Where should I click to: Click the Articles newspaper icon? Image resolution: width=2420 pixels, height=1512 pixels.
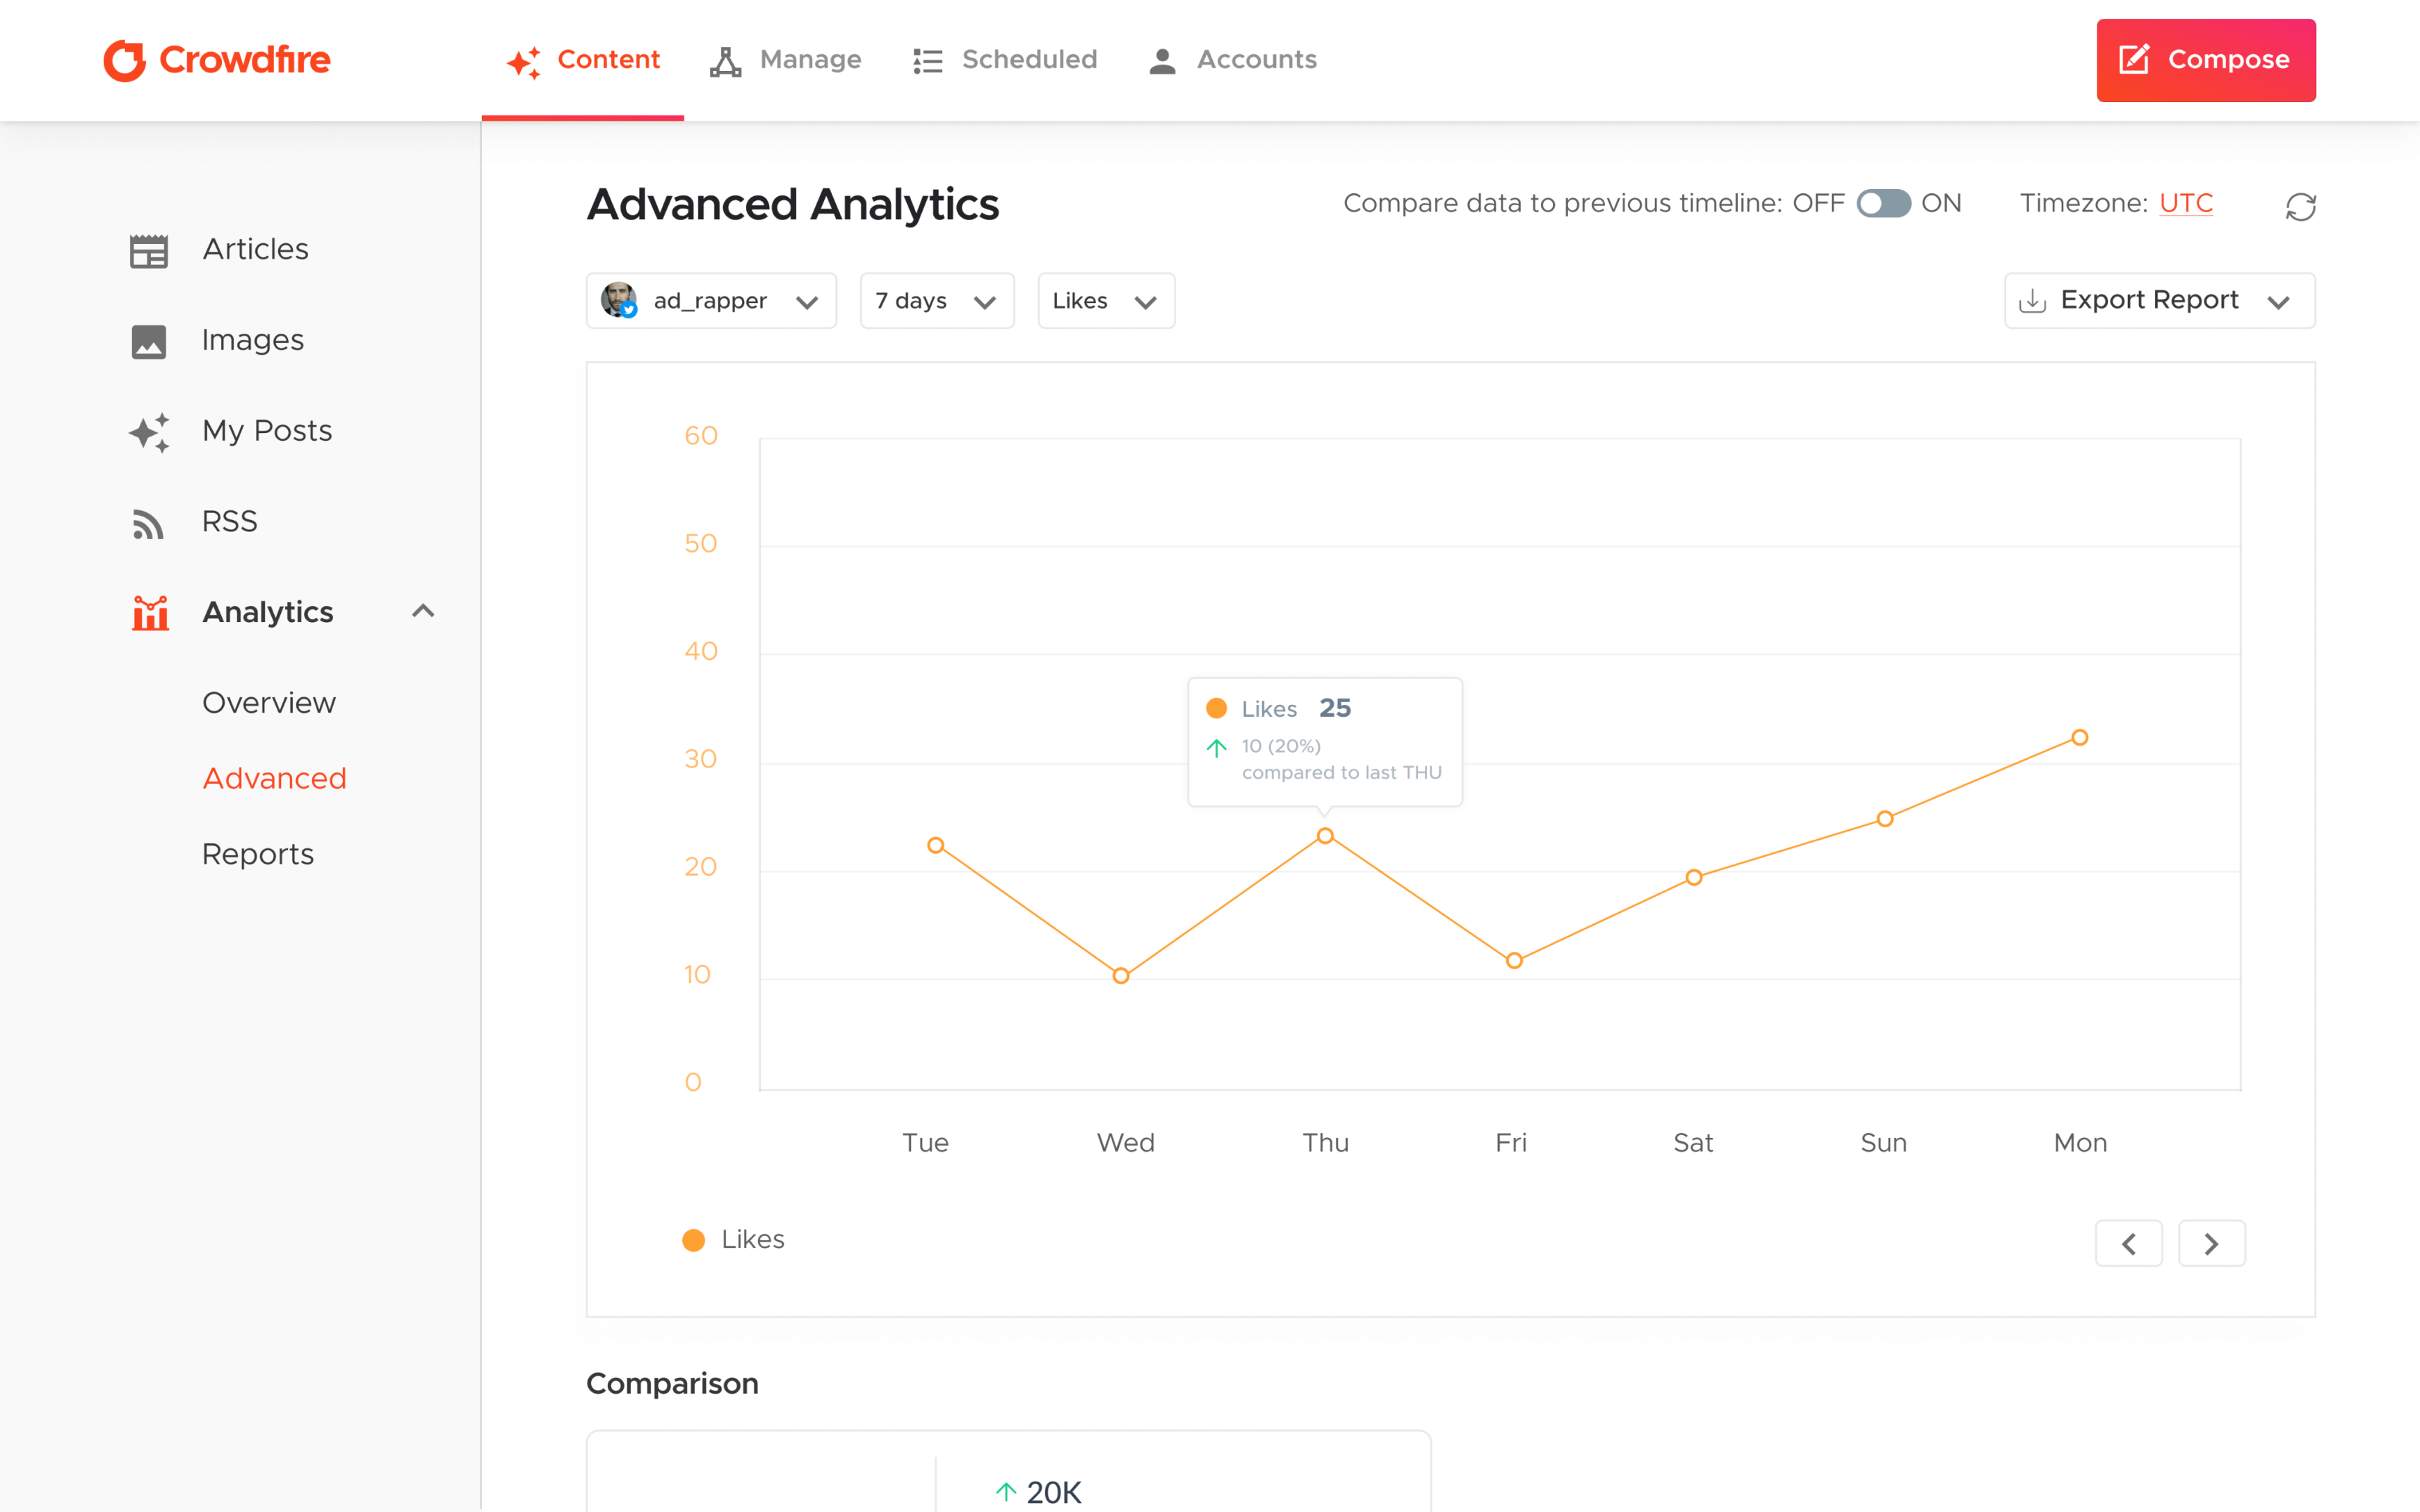coord(149,250)
